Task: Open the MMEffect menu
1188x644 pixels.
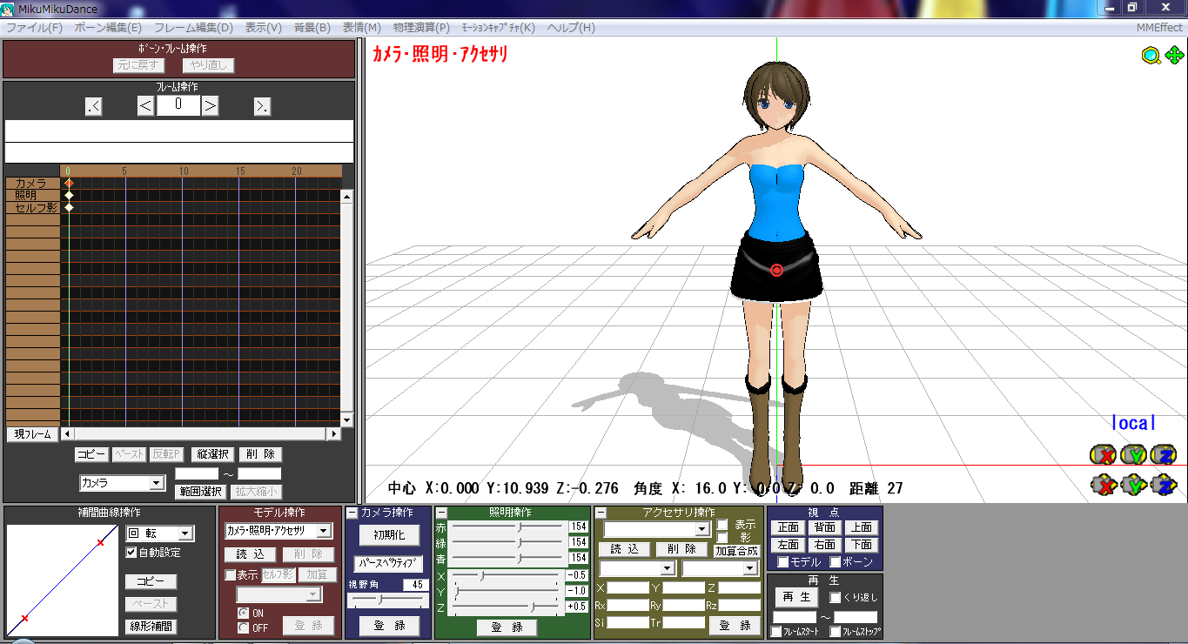Action: pos(1159,28)
